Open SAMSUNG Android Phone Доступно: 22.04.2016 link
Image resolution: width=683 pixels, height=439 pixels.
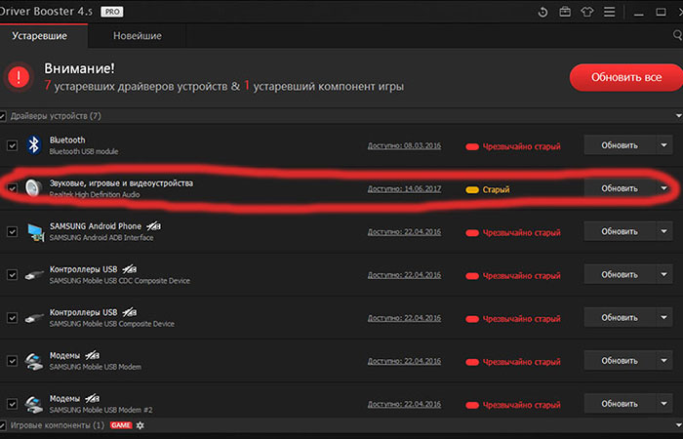click(404, 232)
